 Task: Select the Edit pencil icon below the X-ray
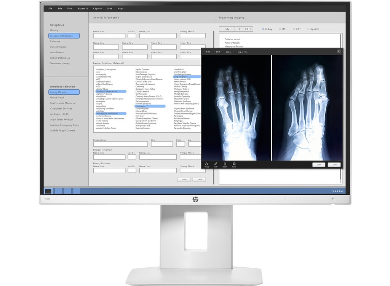pyautogui.click(x=216, y=164)
